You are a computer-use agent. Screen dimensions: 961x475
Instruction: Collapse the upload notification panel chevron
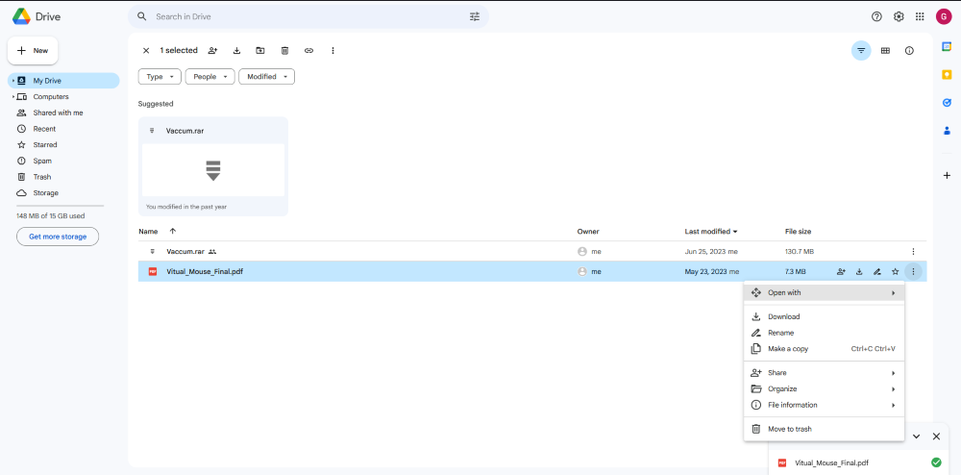pos(916,437)
